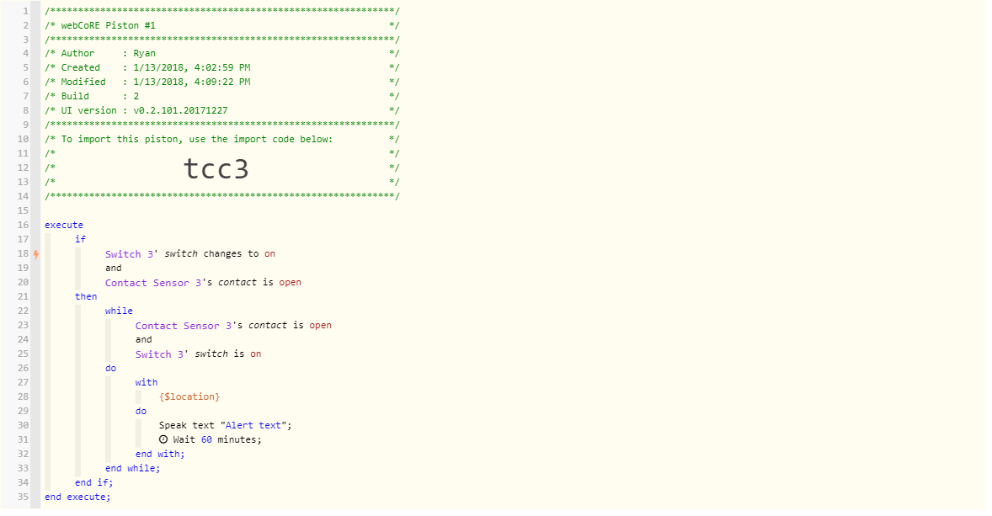
Task: Click the 'end while;' line
Action: (x=132, y=468)
